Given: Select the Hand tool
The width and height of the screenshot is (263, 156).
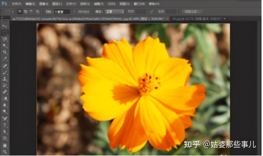Looking at the screenshot, I should point(5,145).
